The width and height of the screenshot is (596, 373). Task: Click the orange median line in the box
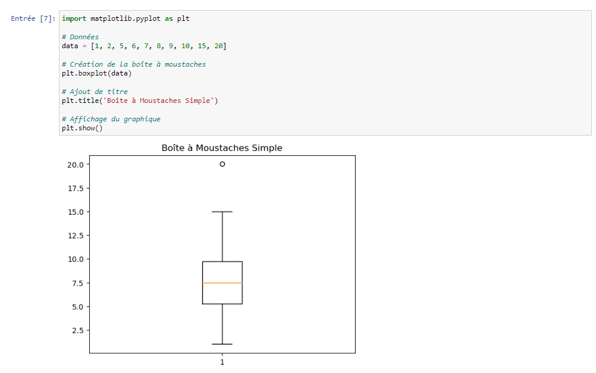(222, 283)
